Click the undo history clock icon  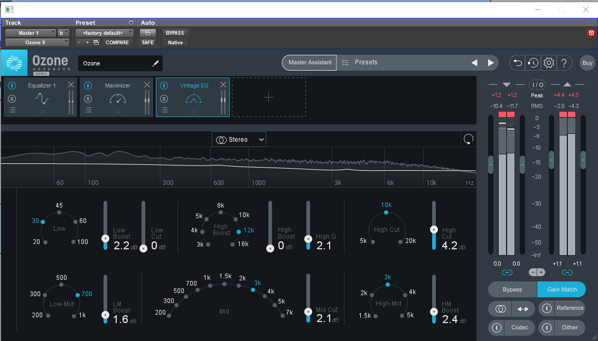coord(533,63)
